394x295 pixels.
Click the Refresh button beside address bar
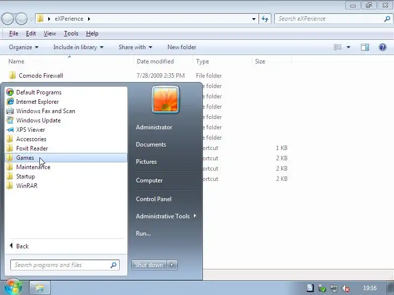(x=265, y=19)
